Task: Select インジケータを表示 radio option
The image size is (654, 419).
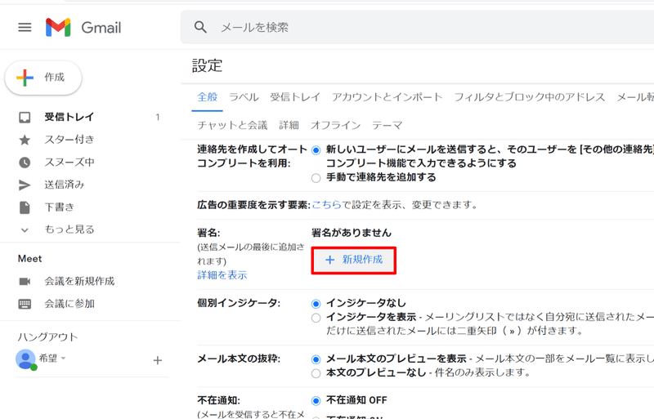Action: coord(316,318)
